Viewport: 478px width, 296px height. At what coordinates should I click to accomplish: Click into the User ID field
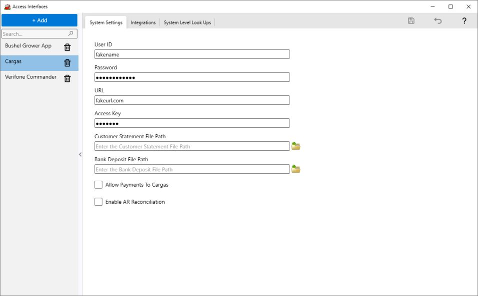(x=192, y=54)
